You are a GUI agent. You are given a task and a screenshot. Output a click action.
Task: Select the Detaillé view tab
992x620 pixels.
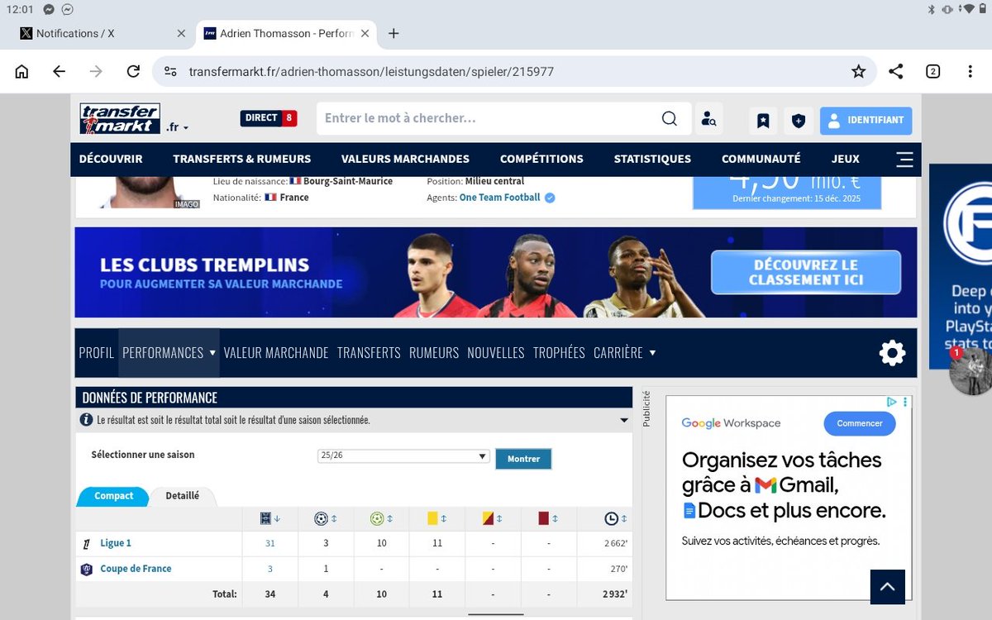coord(182,496)
